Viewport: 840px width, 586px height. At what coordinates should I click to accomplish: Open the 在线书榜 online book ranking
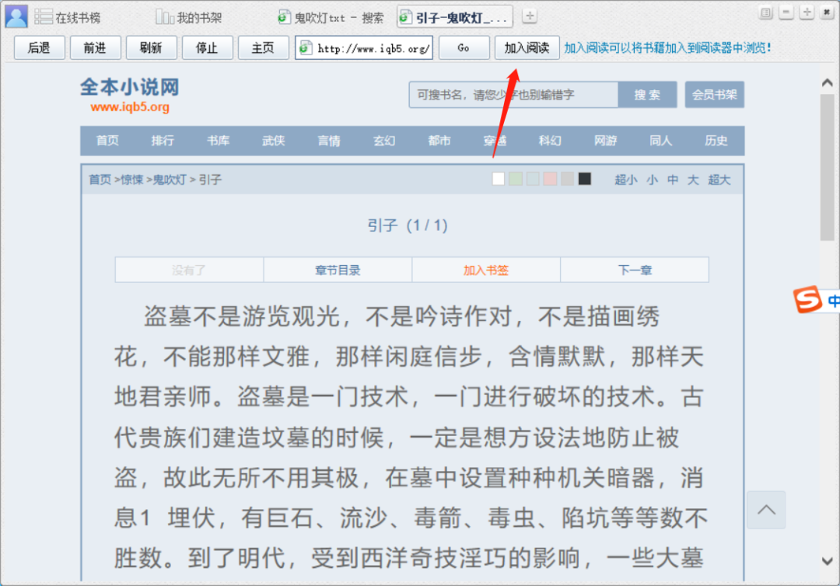point(68,18)
